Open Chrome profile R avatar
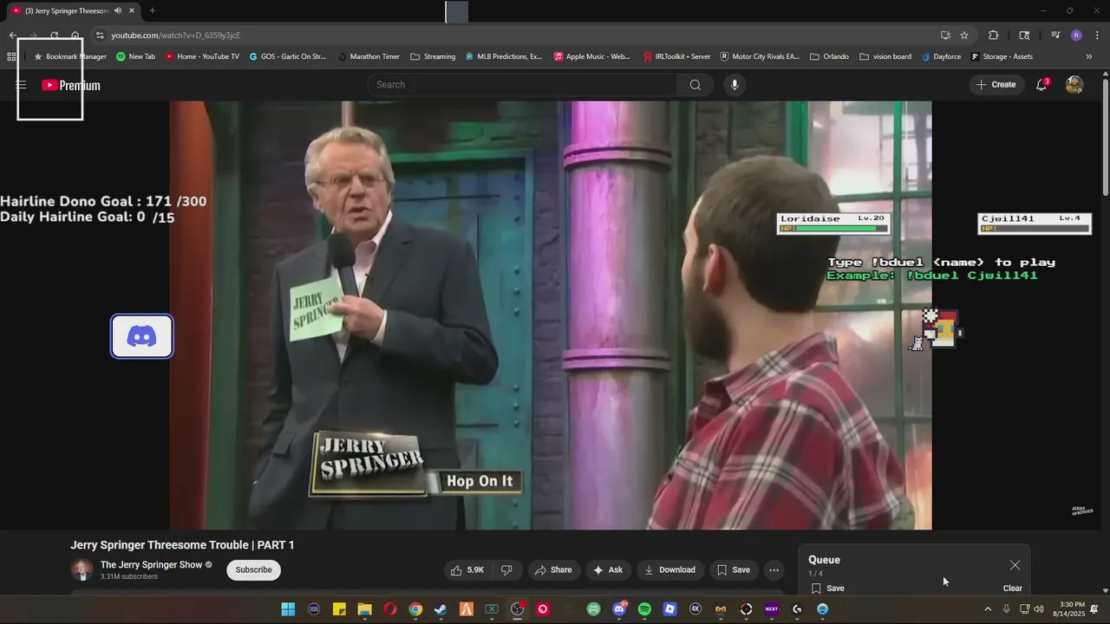Screen dimensions: 1110x624 (x=1076, y=35)
